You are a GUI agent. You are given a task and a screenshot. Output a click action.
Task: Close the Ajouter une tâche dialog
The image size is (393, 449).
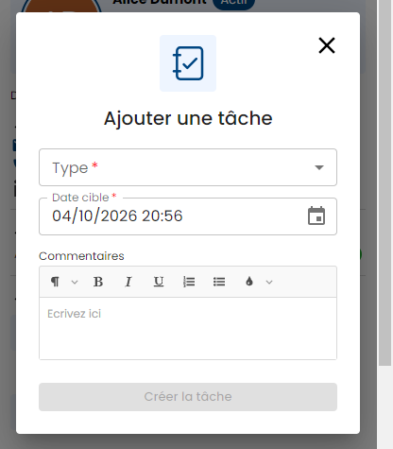327,45
